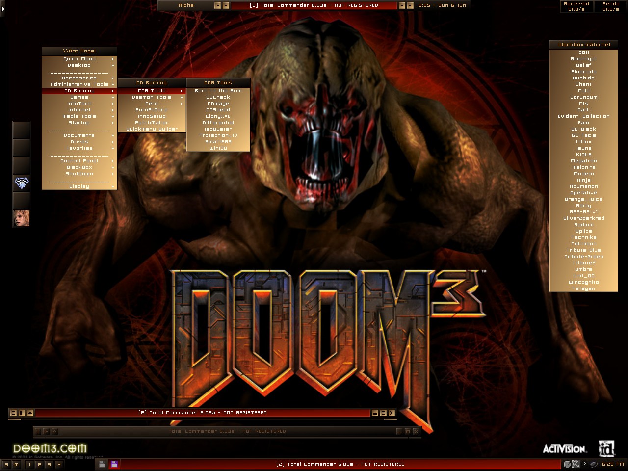Select the Evident_Collection style
The width and height of the screenshot is (628, 471).
[x=584, y=116]
